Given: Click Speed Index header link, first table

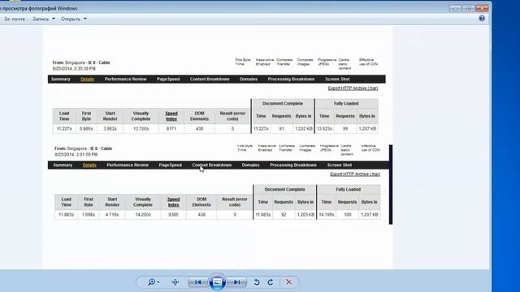Looking at the screenshot, I should coord(171,116).
